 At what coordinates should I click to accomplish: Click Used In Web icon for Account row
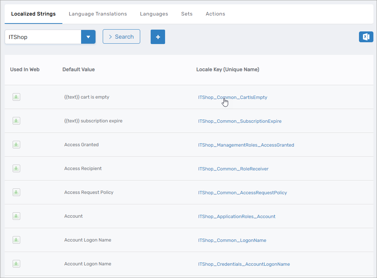pyautogui.click(x=16, y=216)
